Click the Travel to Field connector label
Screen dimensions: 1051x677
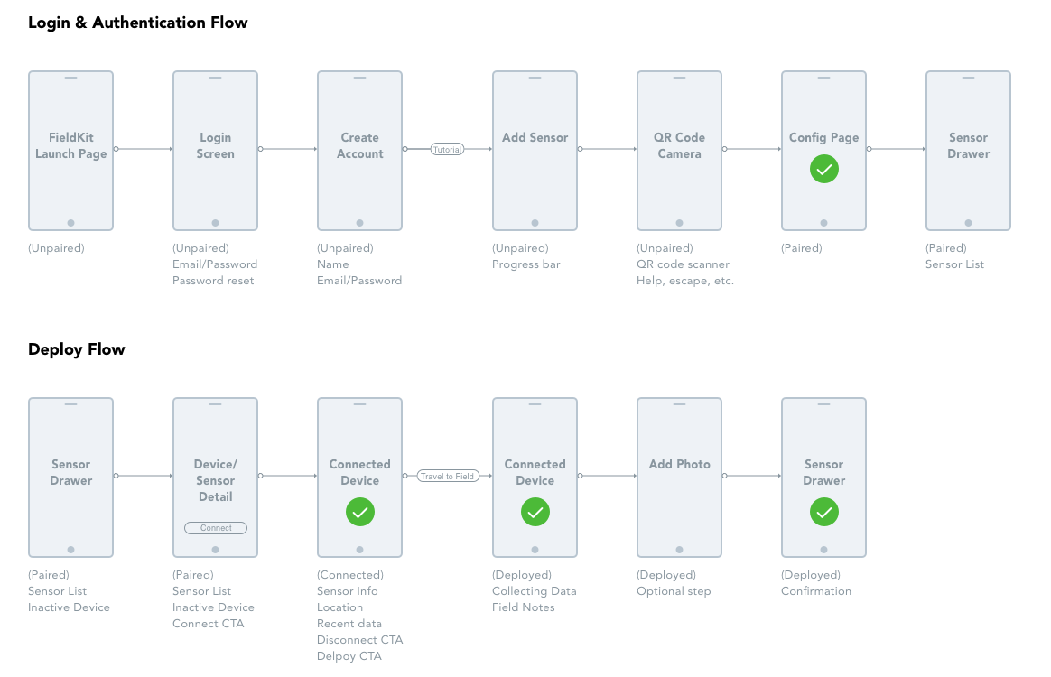point(446,476)
